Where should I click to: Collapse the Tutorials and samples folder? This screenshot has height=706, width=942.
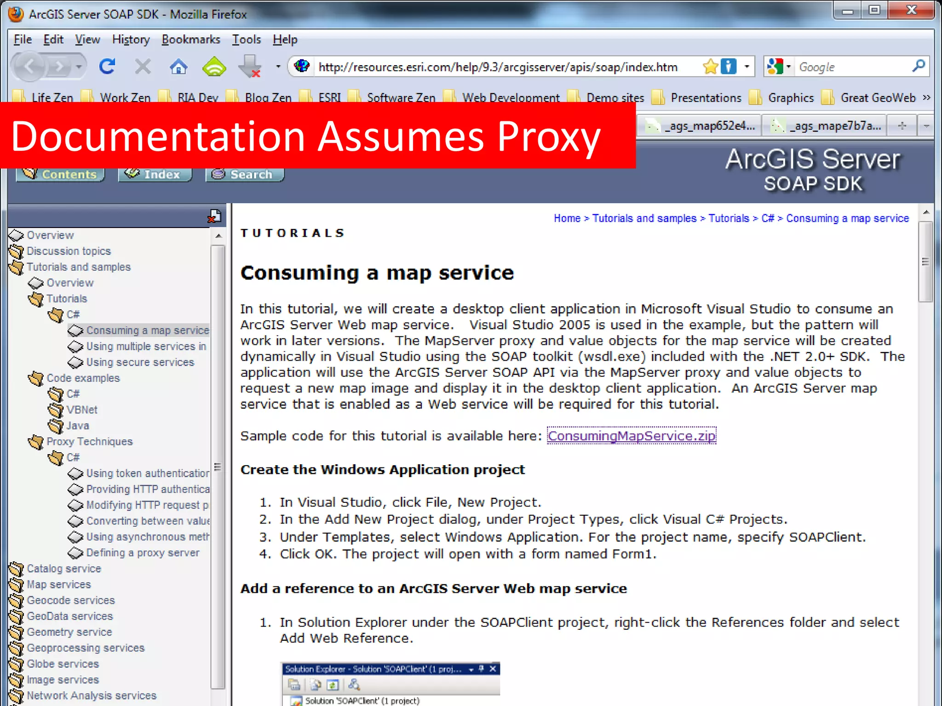coord(17,267)
